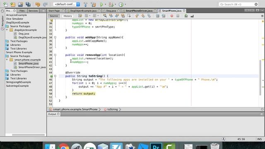Shift line left icon in editor toolbar
This screenshot has height=149, width=265.
pyautogui.click(x=157, y=16)
